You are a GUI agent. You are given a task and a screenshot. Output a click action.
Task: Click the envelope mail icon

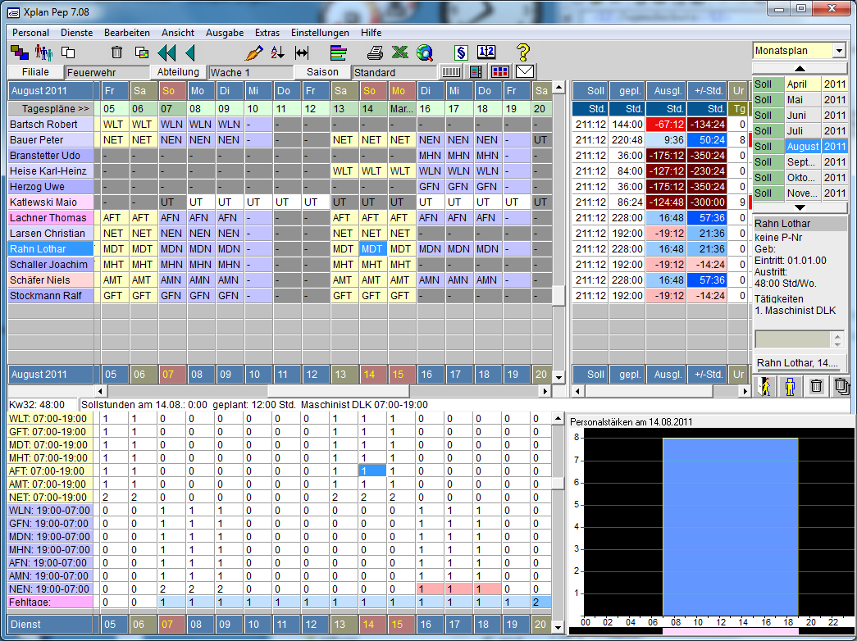pyautogui.click(x=525, y=71)
